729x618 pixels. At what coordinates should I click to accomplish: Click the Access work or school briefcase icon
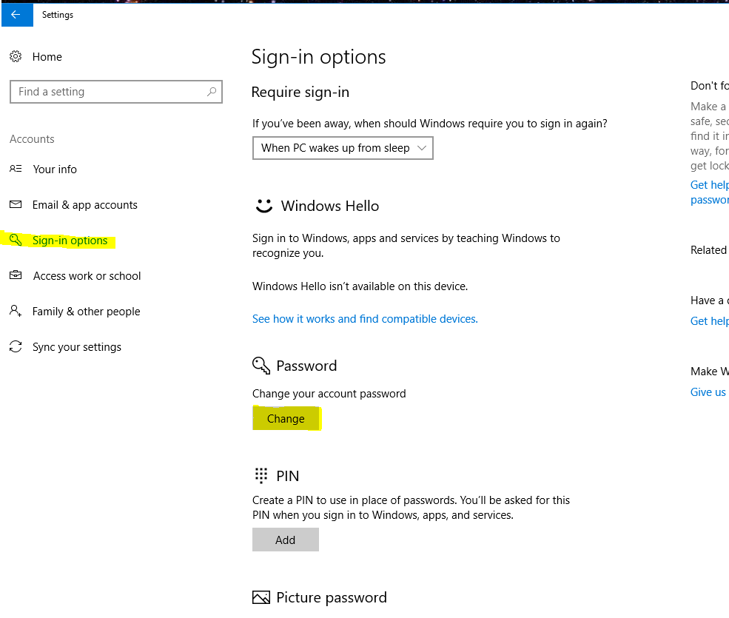(x=16, y=276)
